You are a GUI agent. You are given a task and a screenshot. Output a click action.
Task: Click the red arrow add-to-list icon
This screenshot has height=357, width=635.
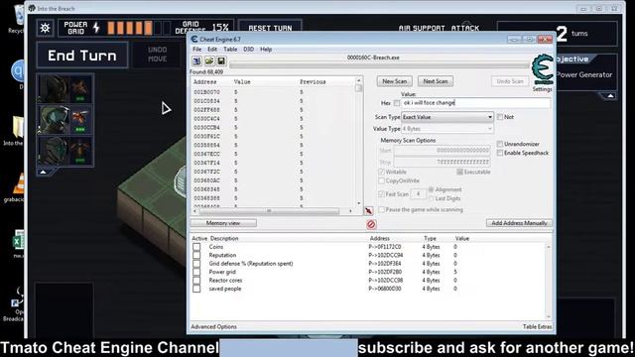click(368, 211)
